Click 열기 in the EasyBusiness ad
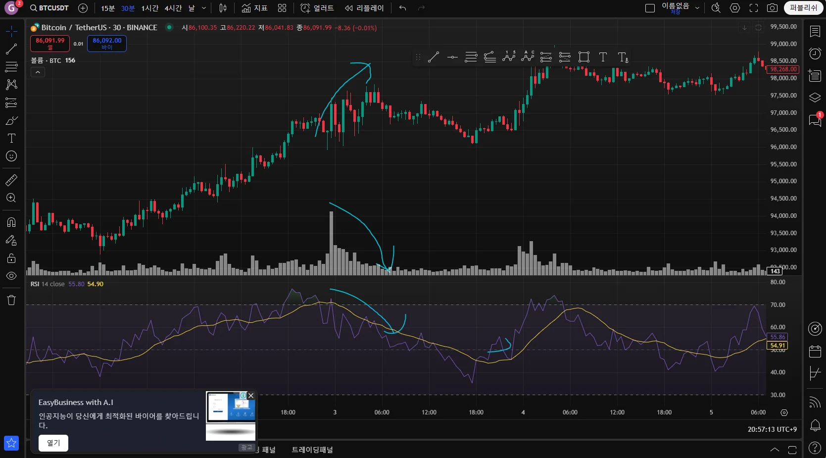This screenshot has height=458, width=826. tap(53, 443)
